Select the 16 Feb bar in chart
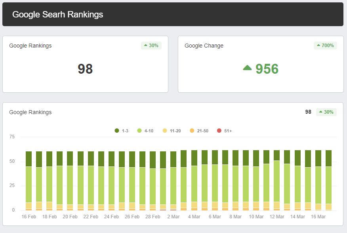347x233 pixels. click(x=29, y=181)
